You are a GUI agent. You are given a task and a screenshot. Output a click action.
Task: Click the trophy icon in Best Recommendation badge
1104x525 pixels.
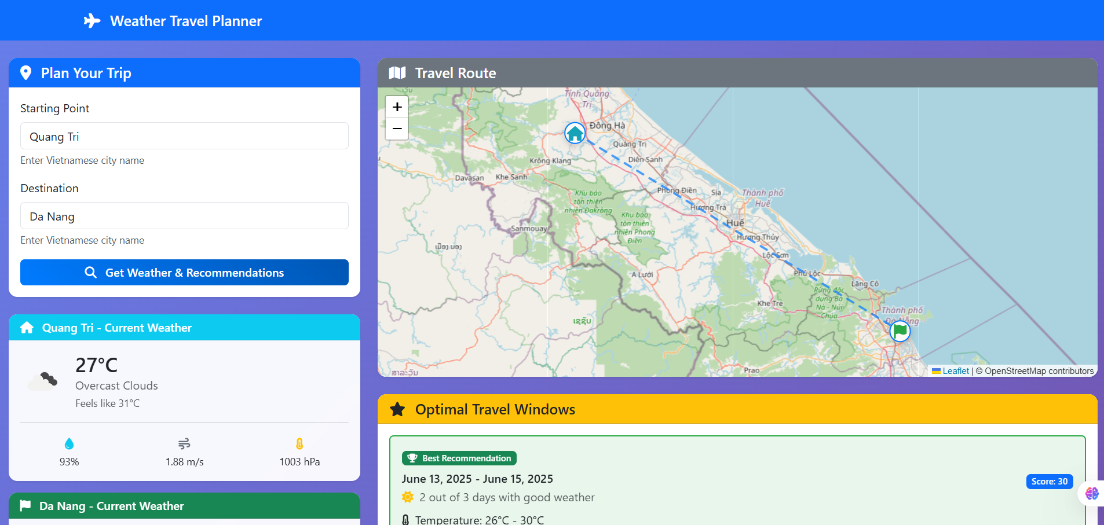coord(412,458)
